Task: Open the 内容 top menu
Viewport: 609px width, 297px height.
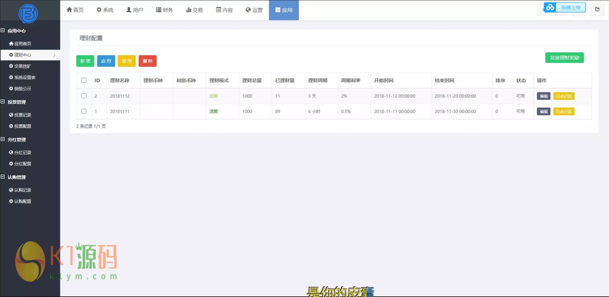Action: pyautogui.click(x=224, y=10)
